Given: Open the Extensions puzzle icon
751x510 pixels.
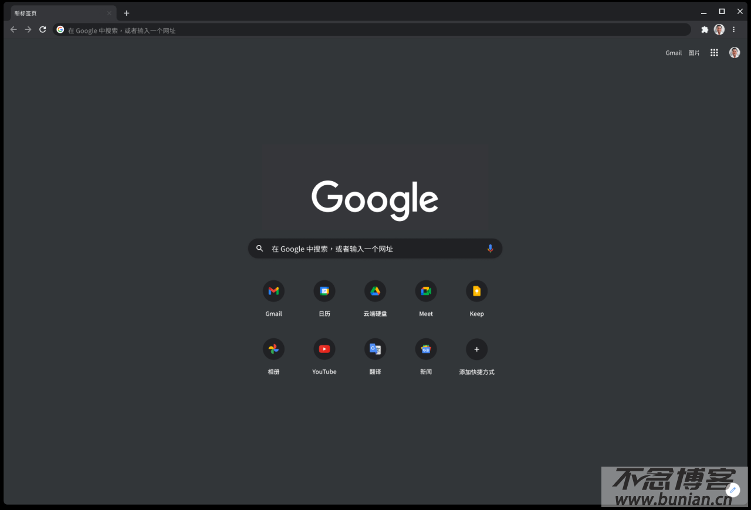Looking at the screenshot, I should click(x=705, y=29).
